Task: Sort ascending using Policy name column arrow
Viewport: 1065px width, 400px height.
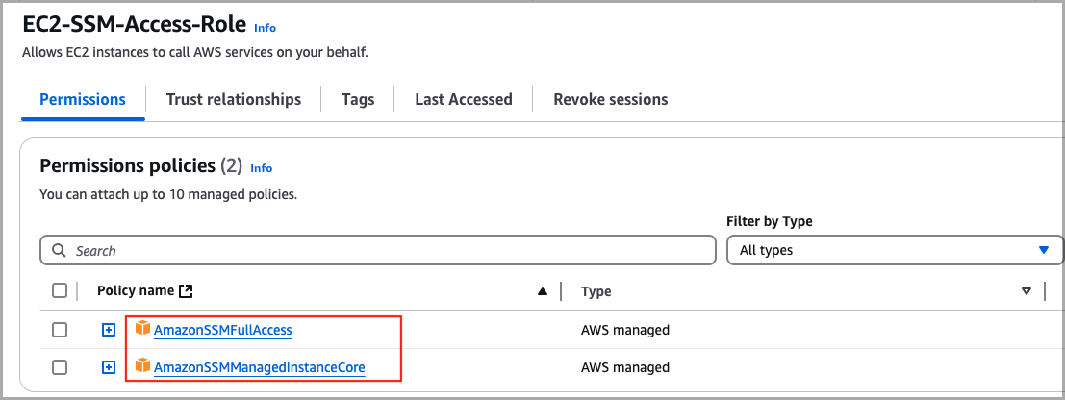Action: [x=543, y=291]
